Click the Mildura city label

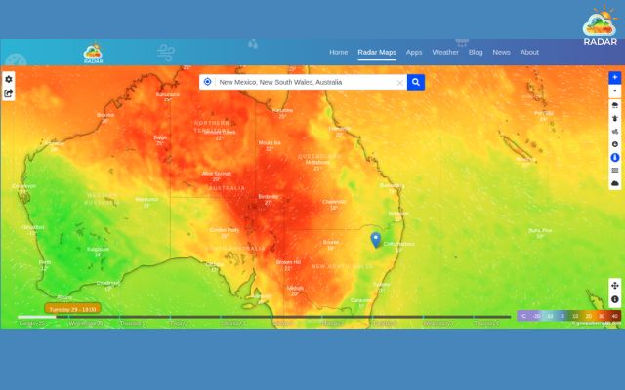point(295,288)
